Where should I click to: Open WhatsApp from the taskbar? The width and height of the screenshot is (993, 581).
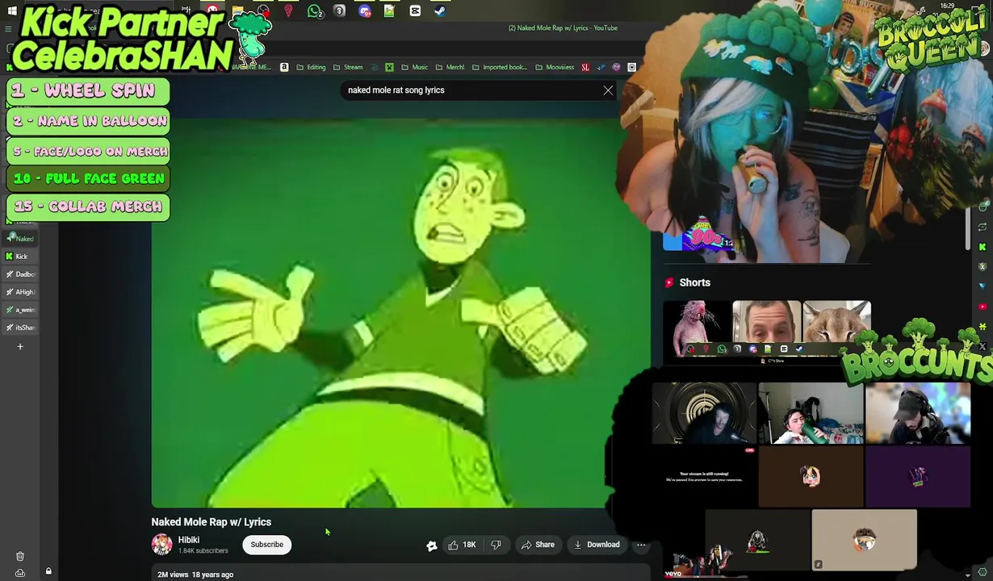315,11
